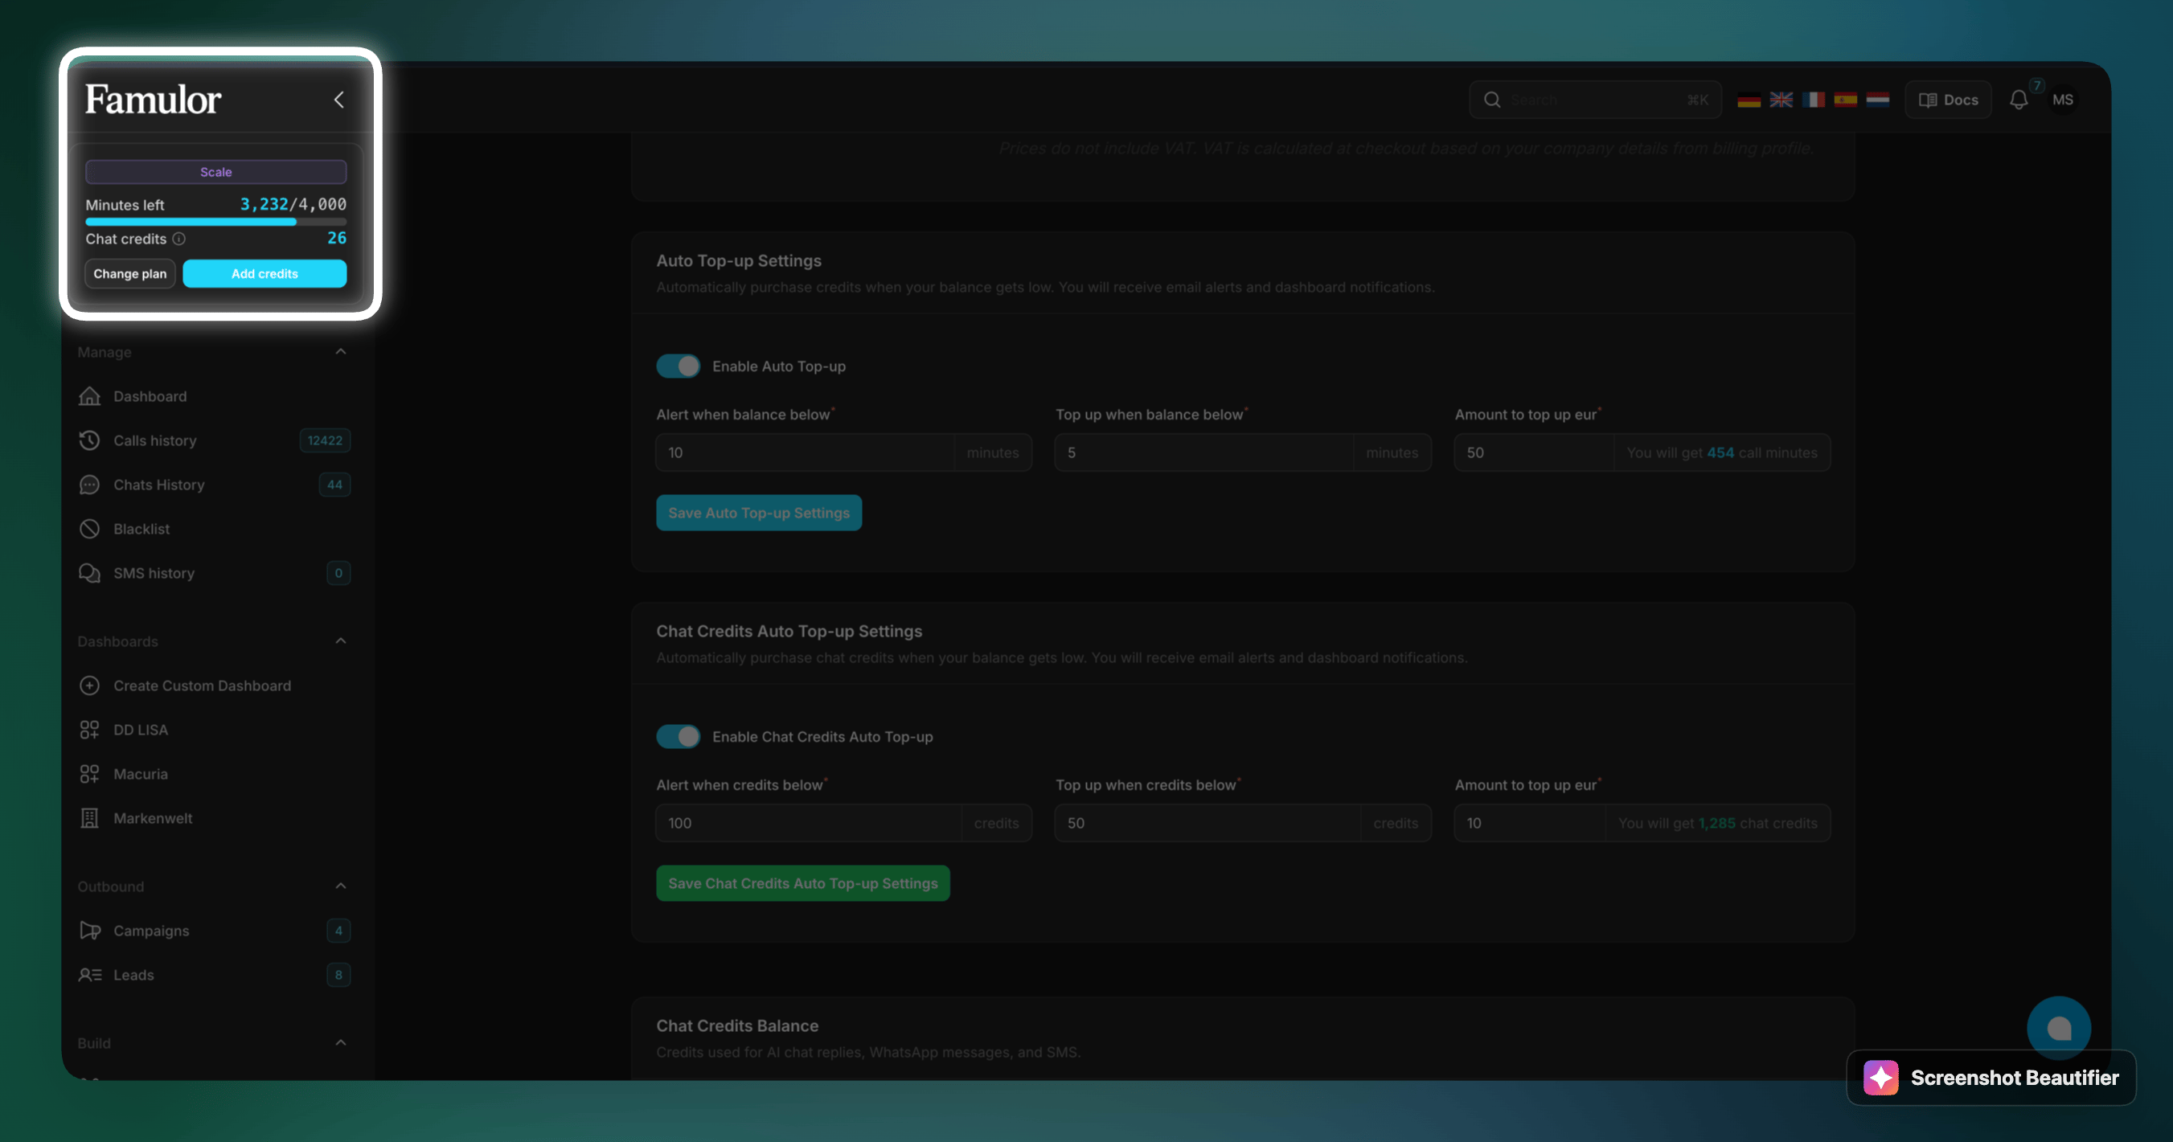The image size is (2173, 1142).
Task: Edit chat credits Amount to top up field
Action: pos(1529,823)
